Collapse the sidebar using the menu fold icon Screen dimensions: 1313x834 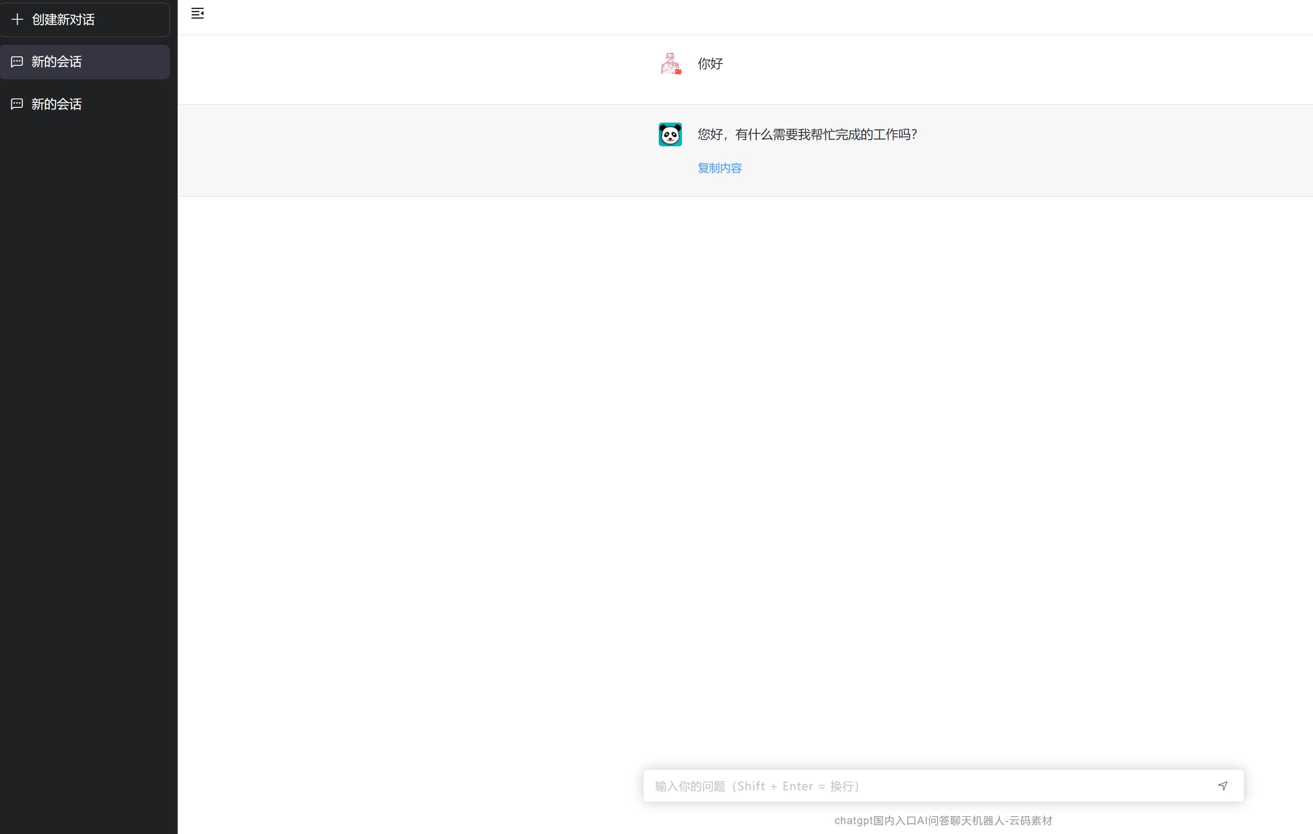197,13
